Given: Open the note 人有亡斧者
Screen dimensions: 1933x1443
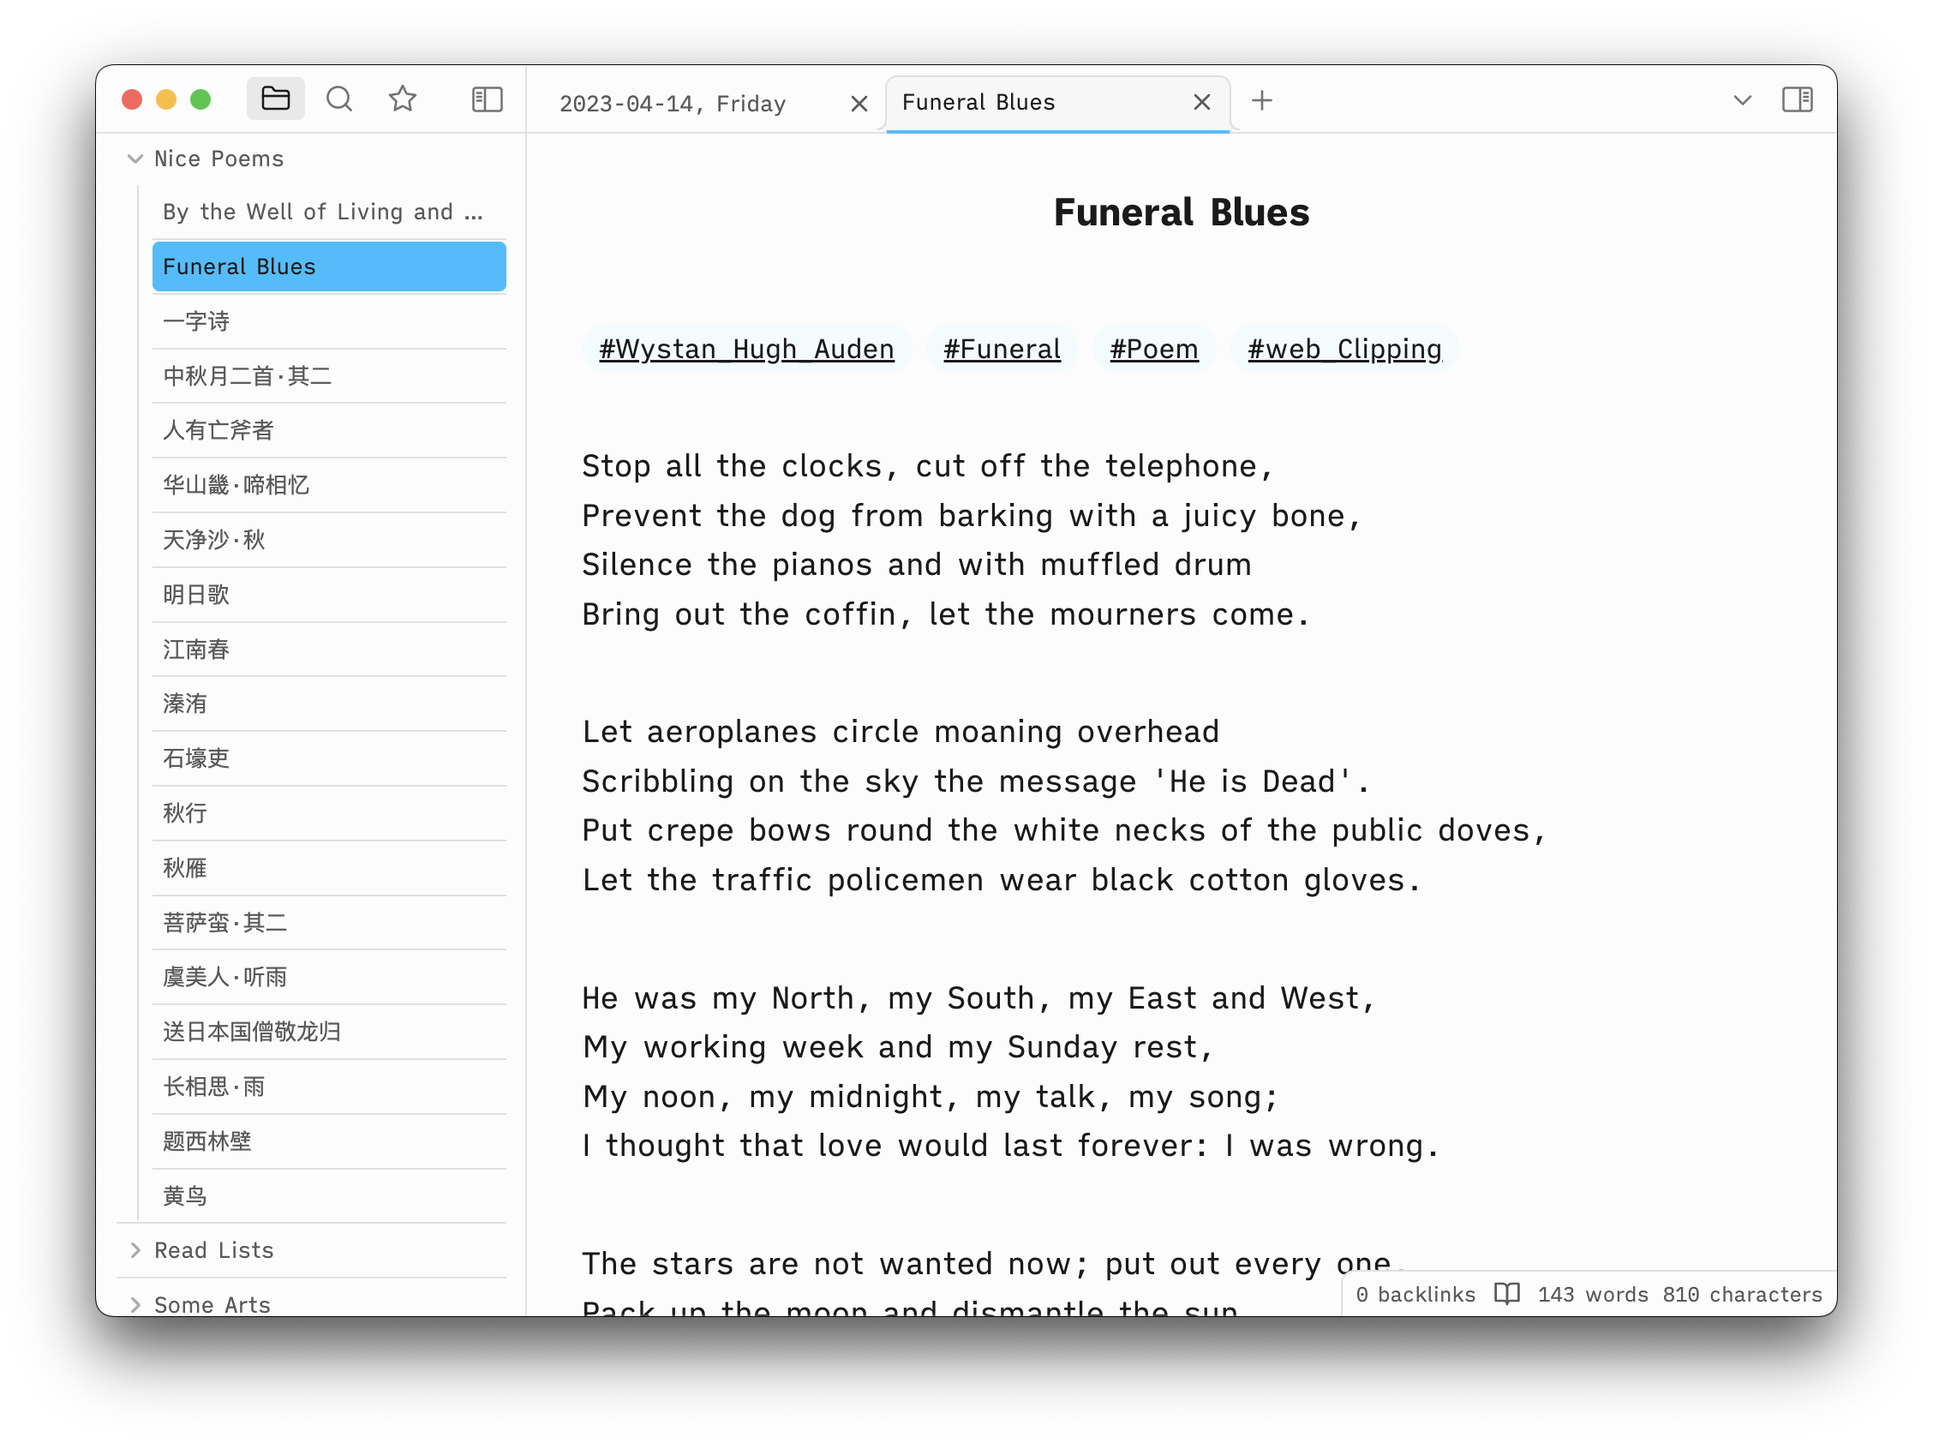Looking at the screenshot, I should tap(328, 431).
